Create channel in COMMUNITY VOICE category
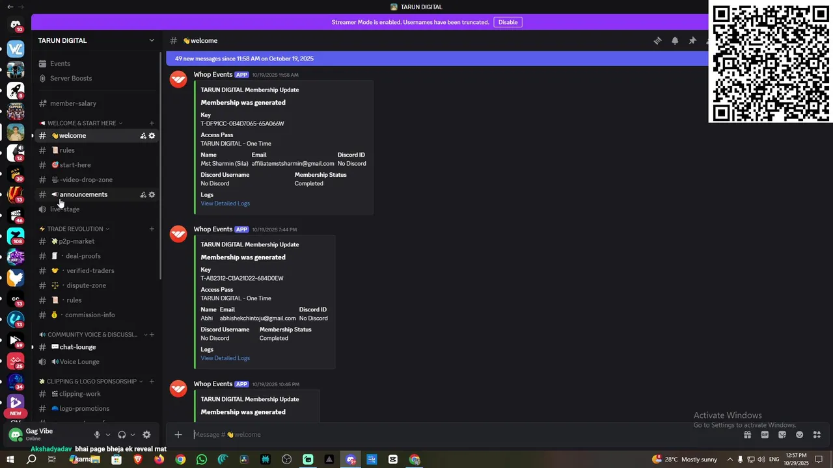The image size is (833, 468). point(152,335)
